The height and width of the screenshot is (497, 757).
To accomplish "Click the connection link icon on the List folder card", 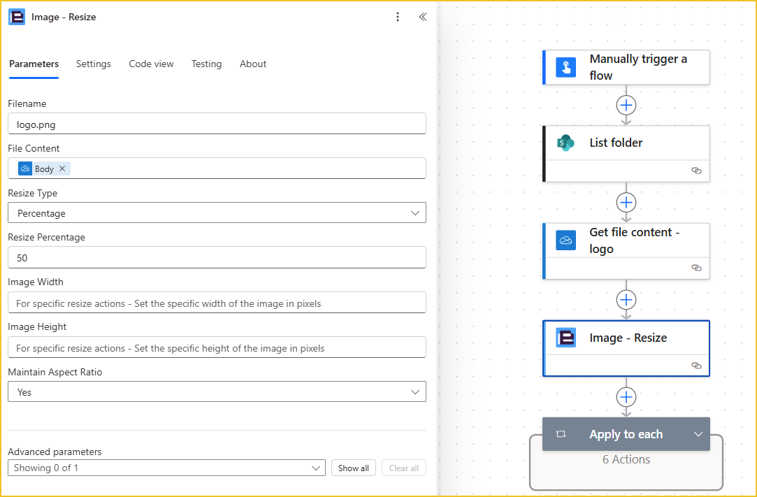I will point(695,171).
